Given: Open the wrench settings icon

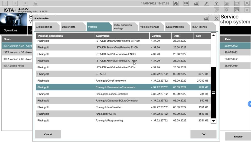Looking at the screenshot, I should (206, 3).
